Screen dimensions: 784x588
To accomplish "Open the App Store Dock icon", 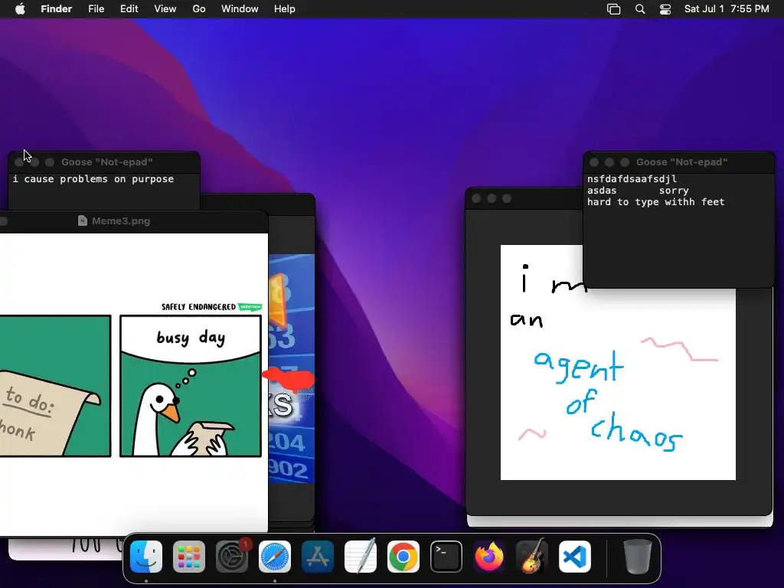I will (318, 557).
